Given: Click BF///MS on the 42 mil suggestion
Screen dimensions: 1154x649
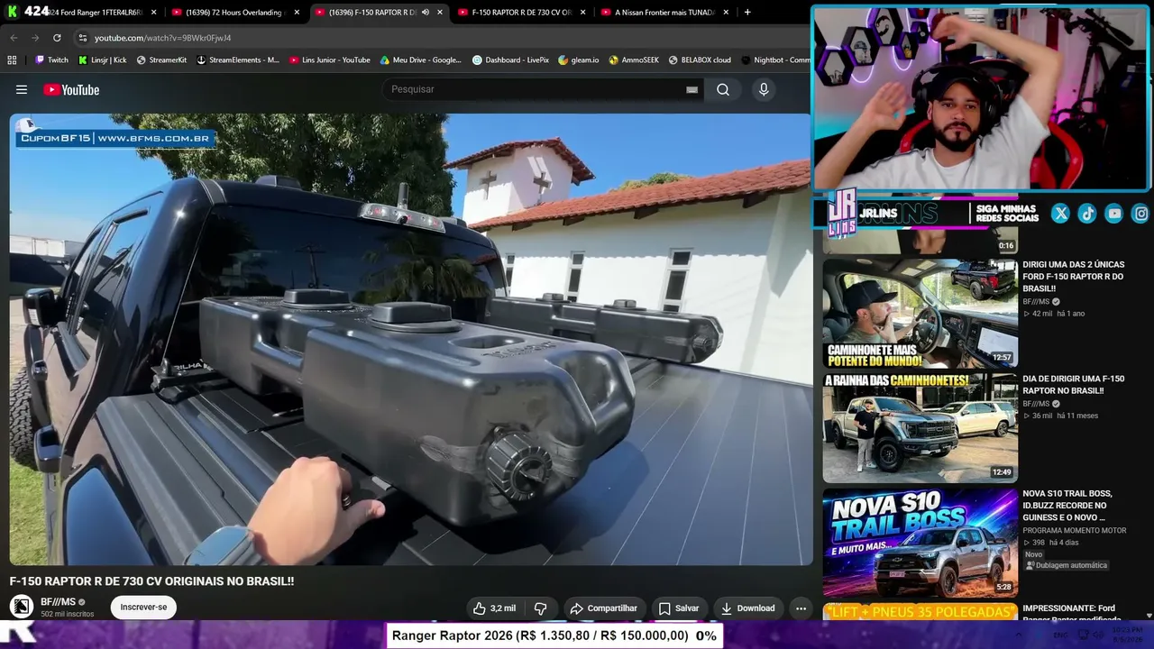Looking at the screenshot, I should click(x=1036, y=302).
